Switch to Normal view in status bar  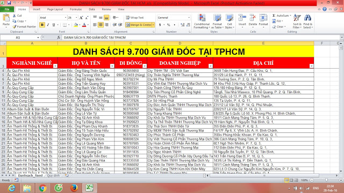(286, 180)
